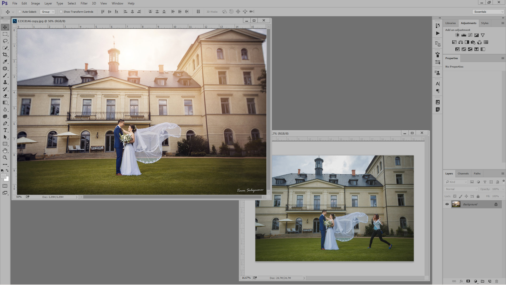Select the Eyedropper tool
This screenshot has width=506, height=285.
click(x=5, y=61)
